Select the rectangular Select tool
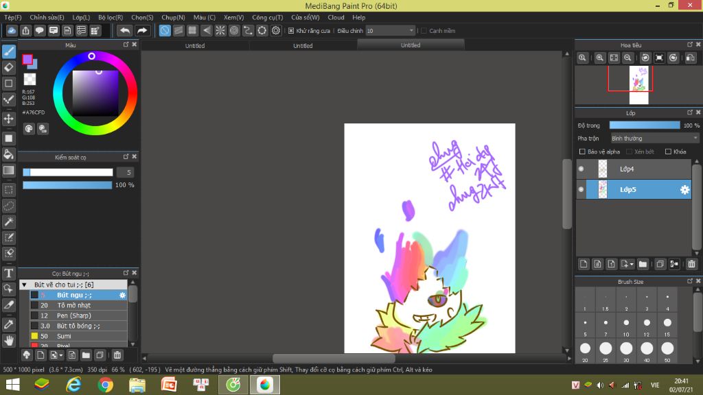This screenshot has width=703, height=395. (8, 190)
